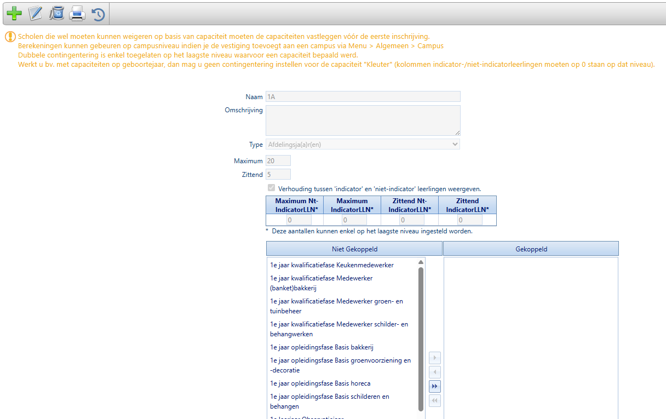This screenshot has width=666, height=419.
Task: Select '1e jaar kwalificatiefase Keukenmedewerker' in list
Action: click(331, 265)
